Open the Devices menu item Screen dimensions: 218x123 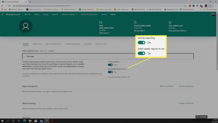(x=104, y=14)
